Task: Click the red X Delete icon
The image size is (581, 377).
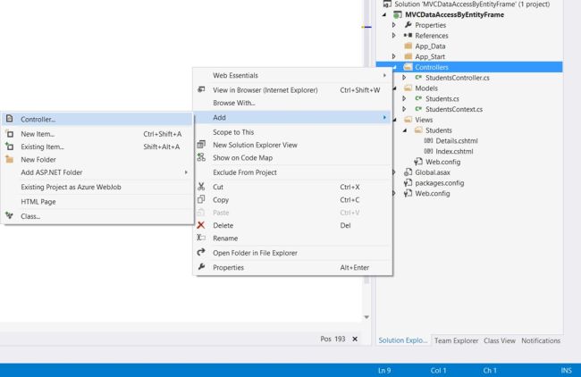Action: pyautogui.click(x=201, y=225)
